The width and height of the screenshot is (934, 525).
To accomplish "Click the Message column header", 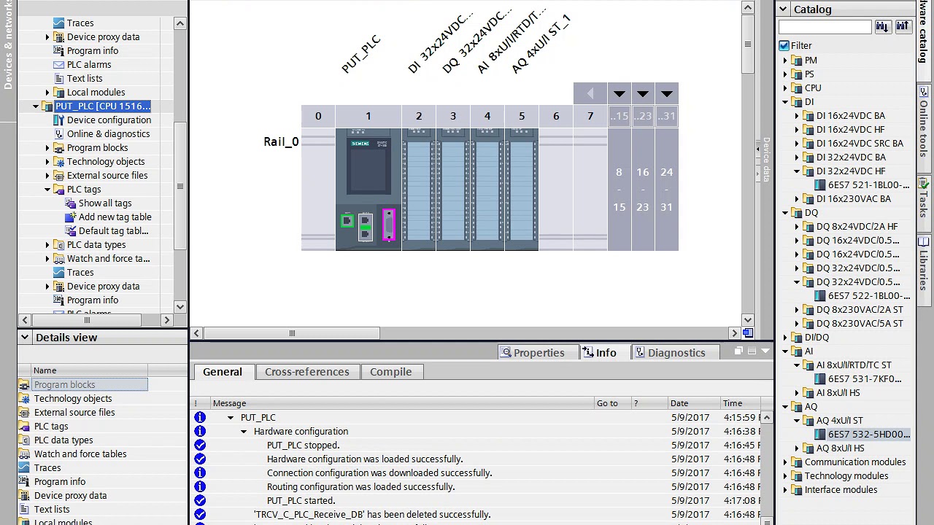I will pyautogui.click(x=403, y=402).
